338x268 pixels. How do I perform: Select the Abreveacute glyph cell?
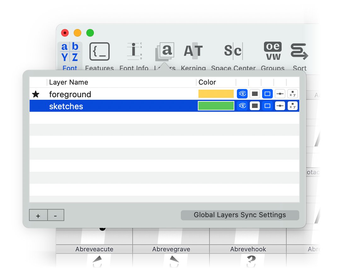94,249
